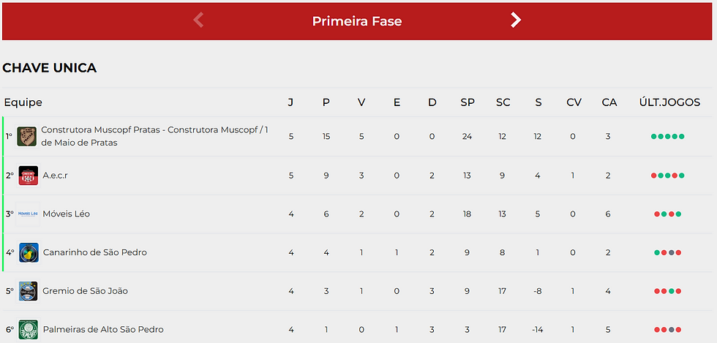Open Canarinho de São Pedro team link

[x=95, y=252]
